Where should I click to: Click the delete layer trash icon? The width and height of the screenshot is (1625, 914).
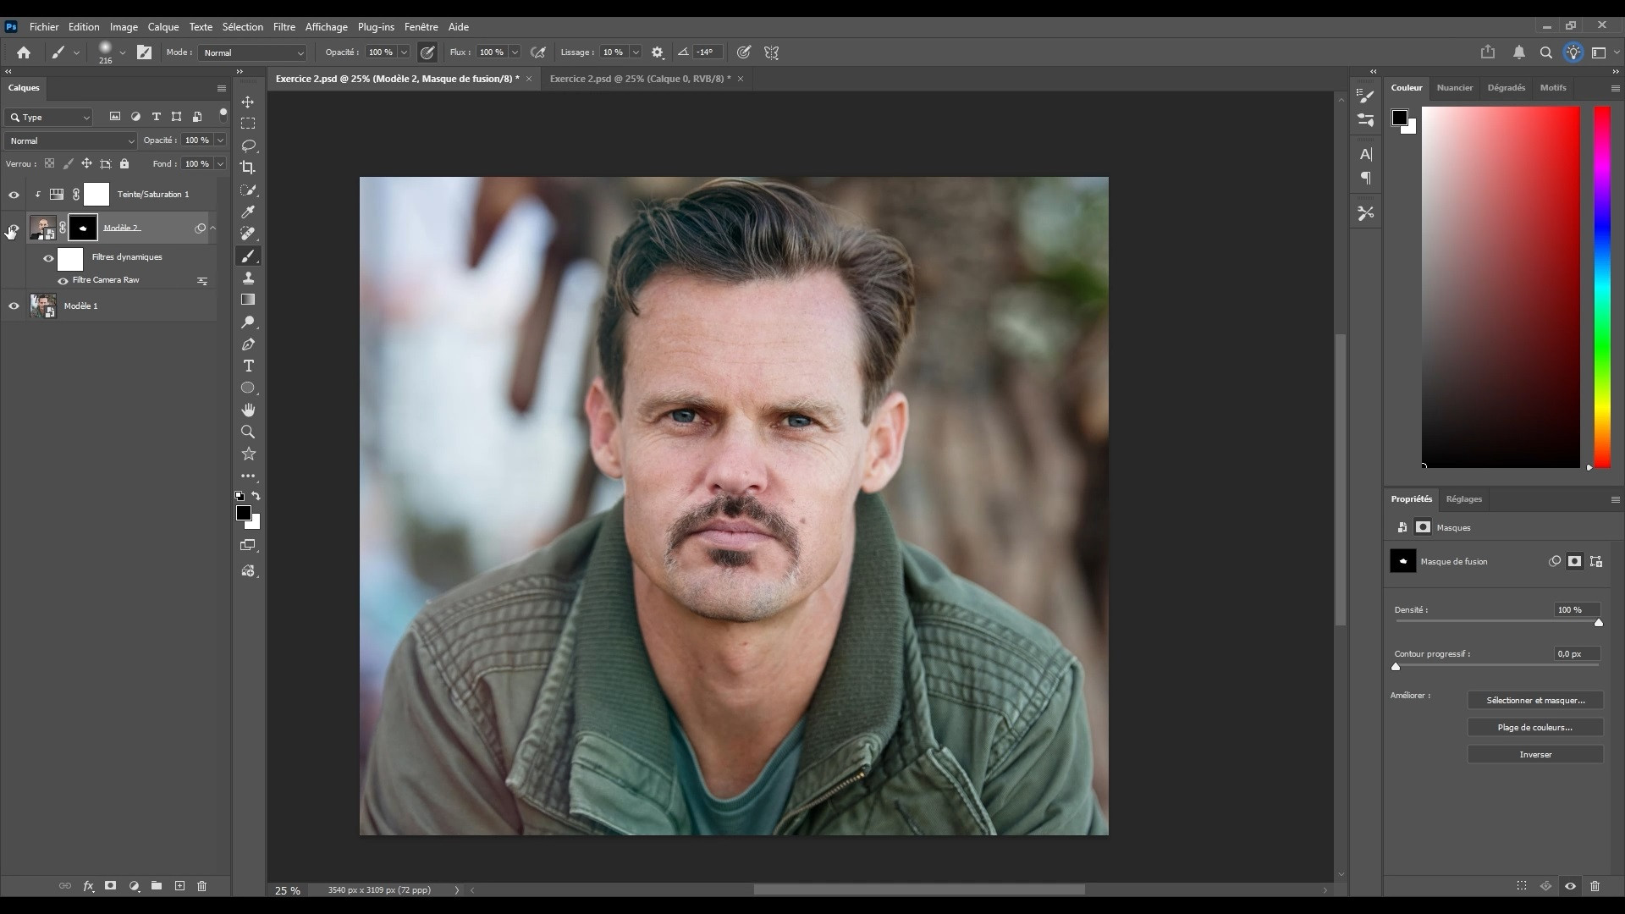click(x=201, y=886)
